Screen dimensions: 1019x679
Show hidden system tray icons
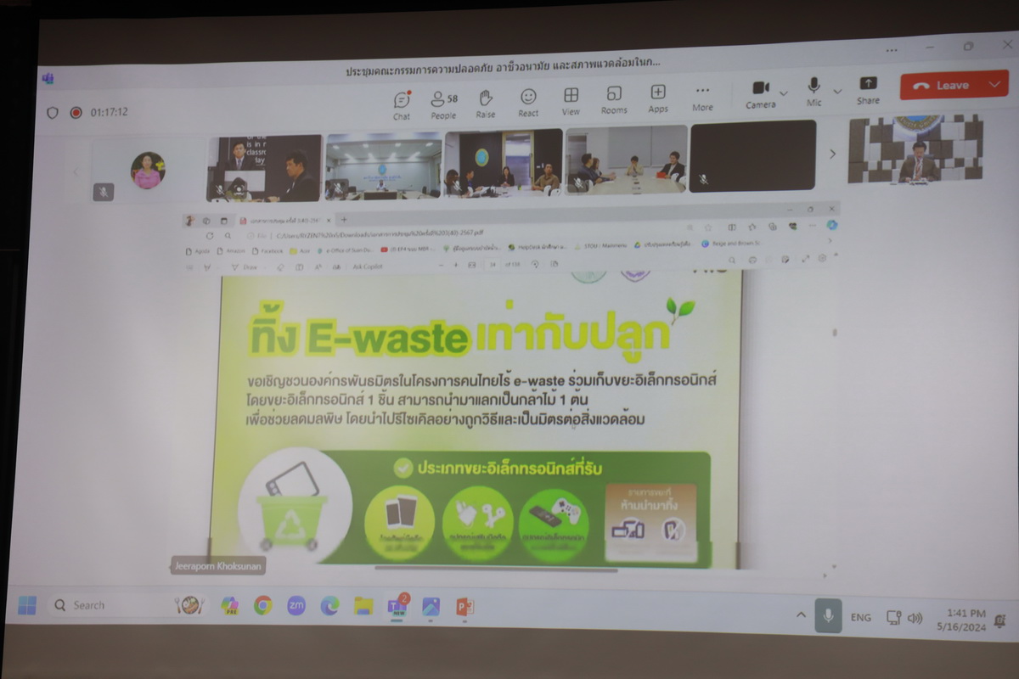(x=801, y=614)
